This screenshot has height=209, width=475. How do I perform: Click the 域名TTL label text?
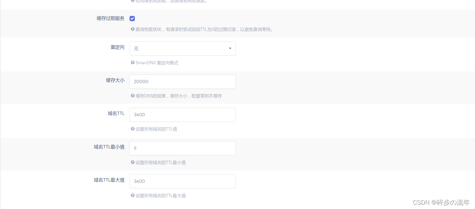point(116,113)
